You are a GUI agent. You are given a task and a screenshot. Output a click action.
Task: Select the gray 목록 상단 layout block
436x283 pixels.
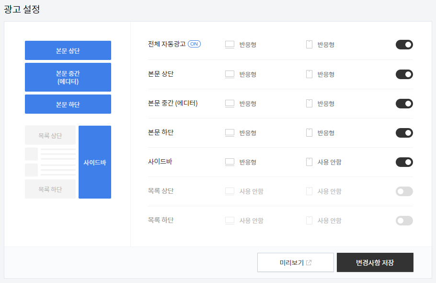coord(50,135)
